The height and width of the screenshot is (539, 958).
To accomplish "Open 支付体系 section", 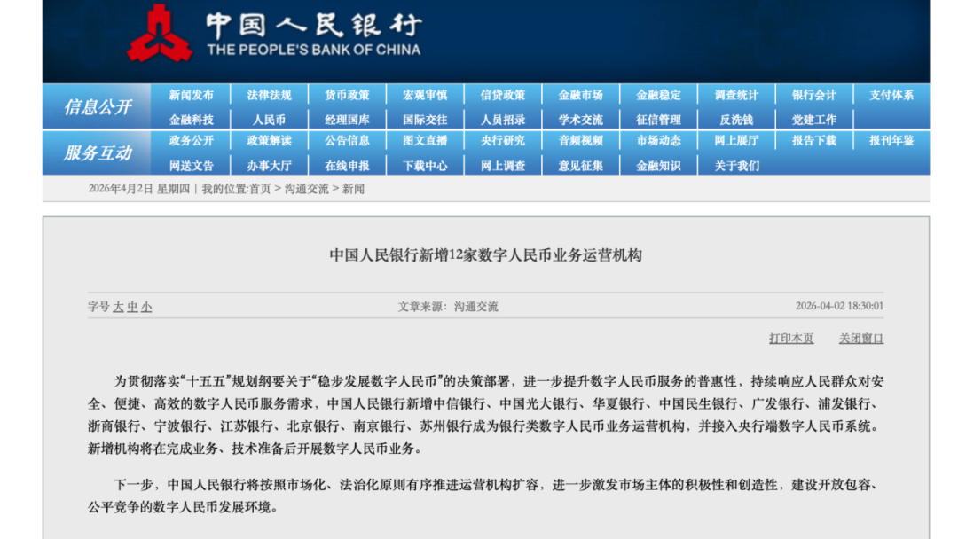I will click(x=891, y=95).
